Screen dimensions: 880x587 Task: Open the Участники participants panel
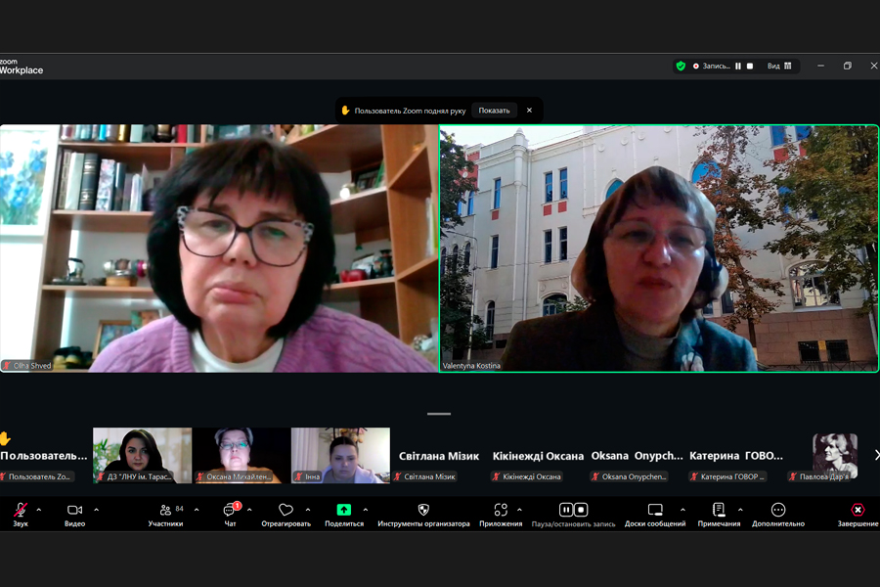coord(165,514)
